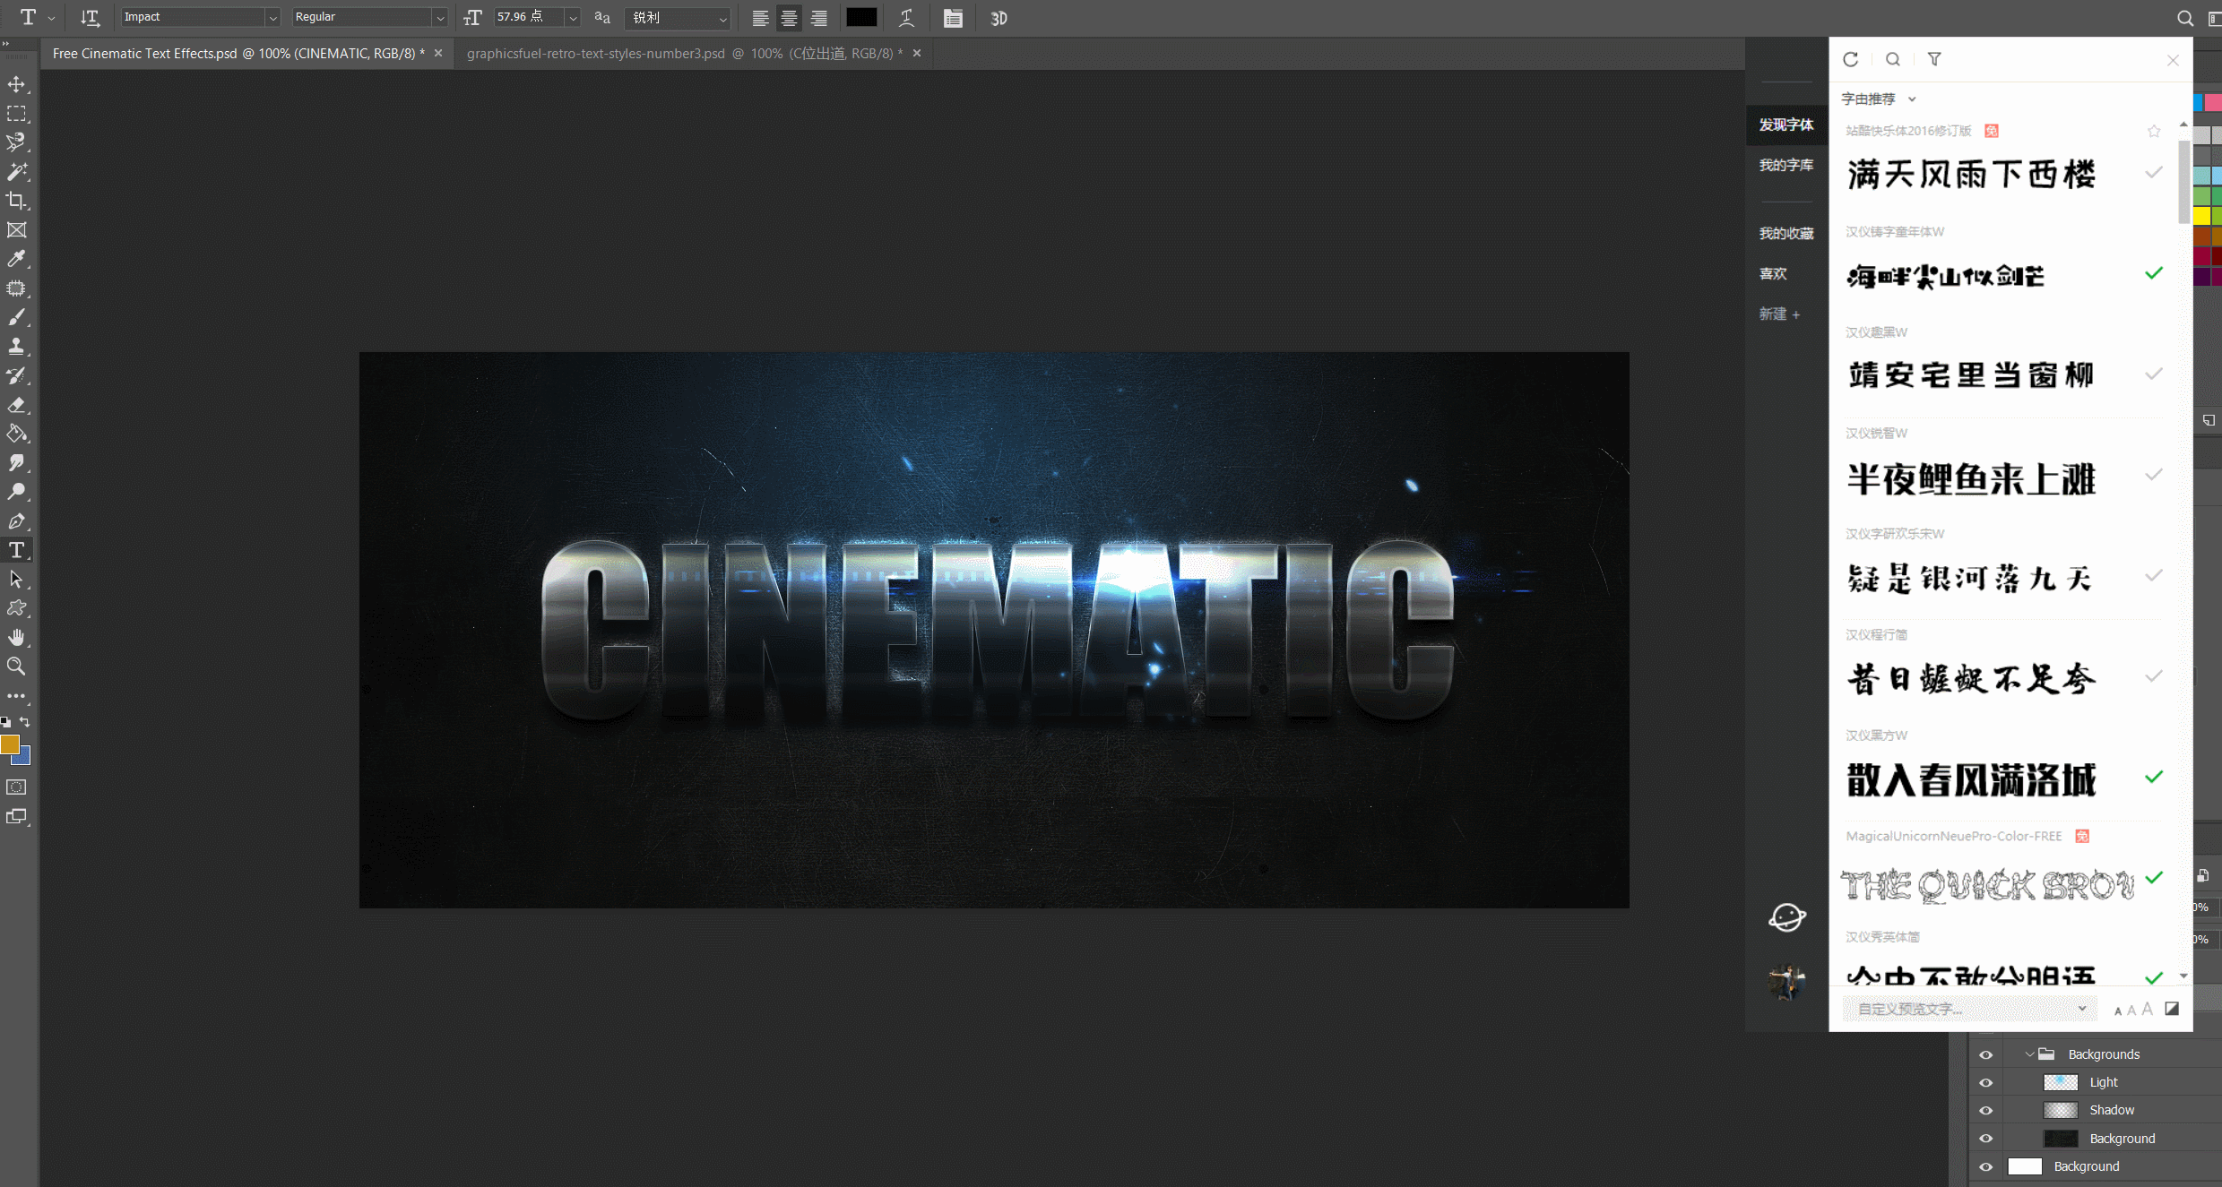Select the Hand tool
2222x1187 pixels.
point(16,638)
